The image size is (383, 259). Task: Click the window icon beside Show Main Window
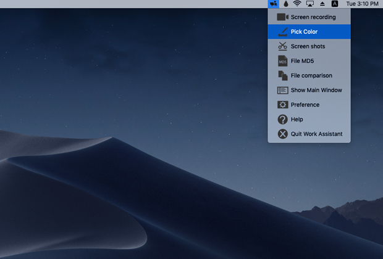[282, 90]
